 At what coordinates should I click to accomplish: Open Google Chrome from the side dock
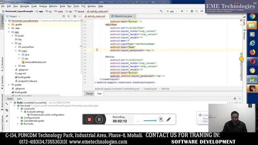(252, 16)
